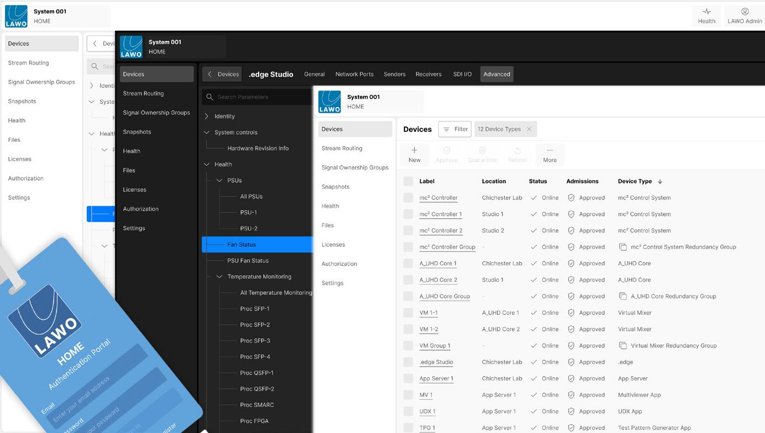Click the Approved shield in A_UHD Core 1 row
This screenshot has width=765, height=433.
572,263
